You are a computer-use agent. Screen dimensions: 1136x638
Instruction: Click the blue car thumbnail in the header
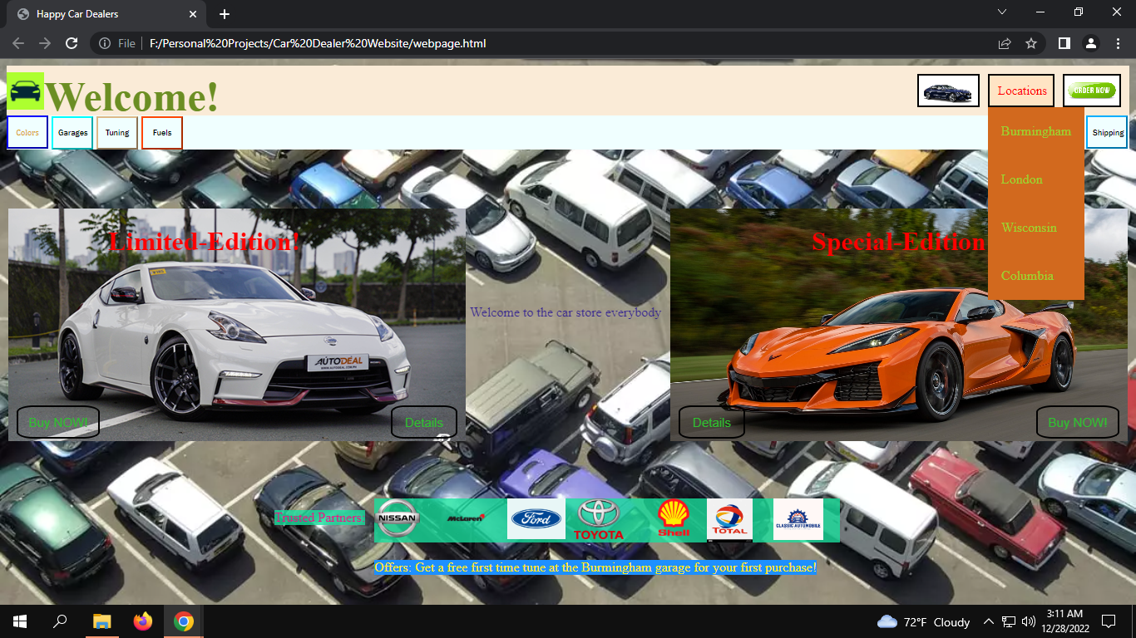pyautogui.click(x=948, y=91)
